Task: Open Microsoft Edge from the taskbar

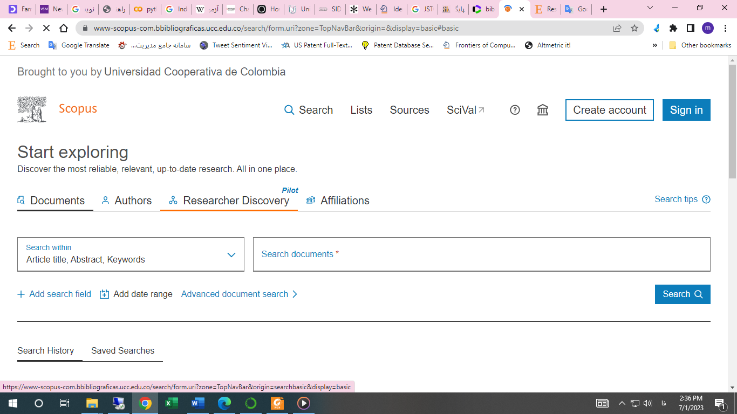Action: click(x=224, y=403)
